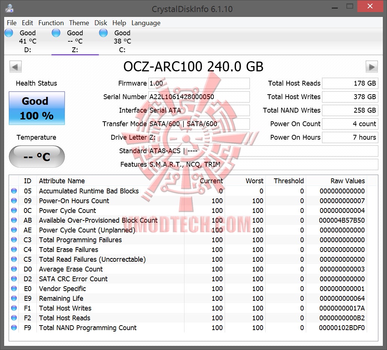This screenshot has width=387, height=350.
Task: Open the Disk menu
Action: coord(101,23)
